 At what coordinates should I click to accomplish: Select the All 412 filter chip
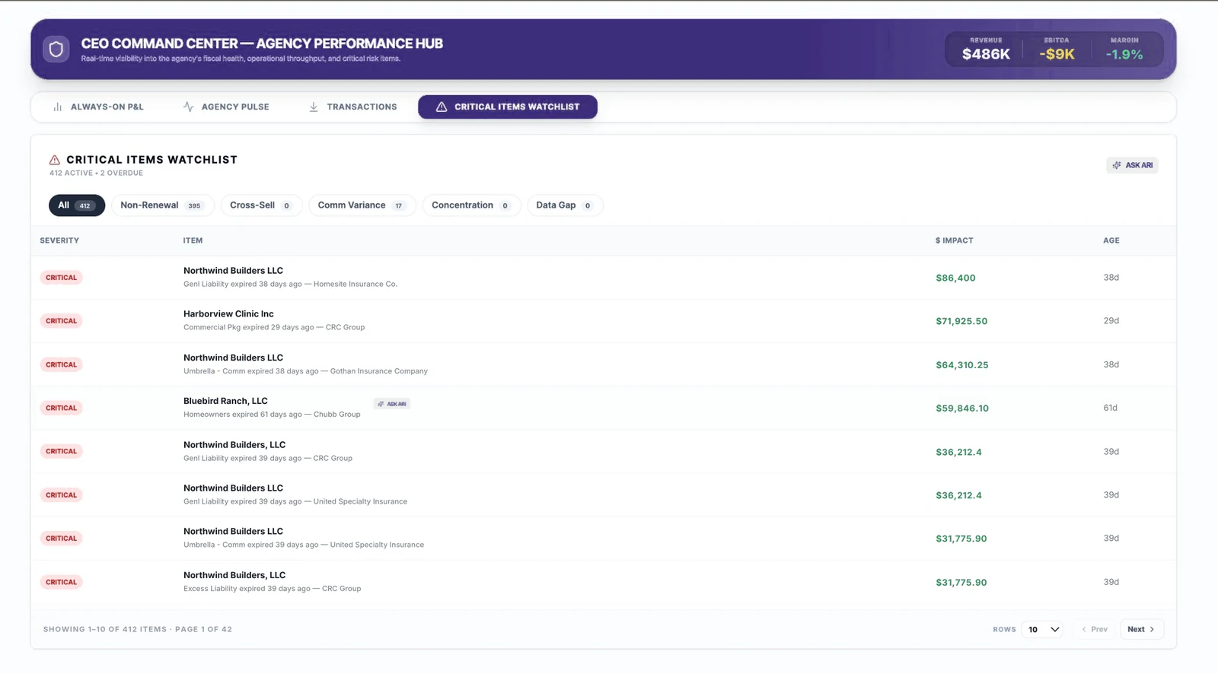[77, 205]
